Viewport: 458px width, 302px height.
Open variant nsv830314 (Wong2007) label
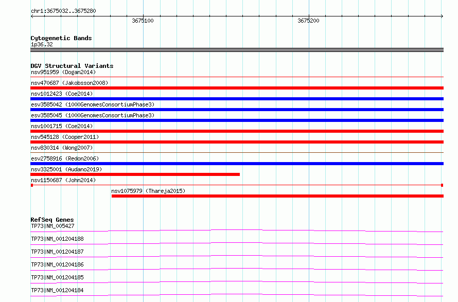click(62, 148)
